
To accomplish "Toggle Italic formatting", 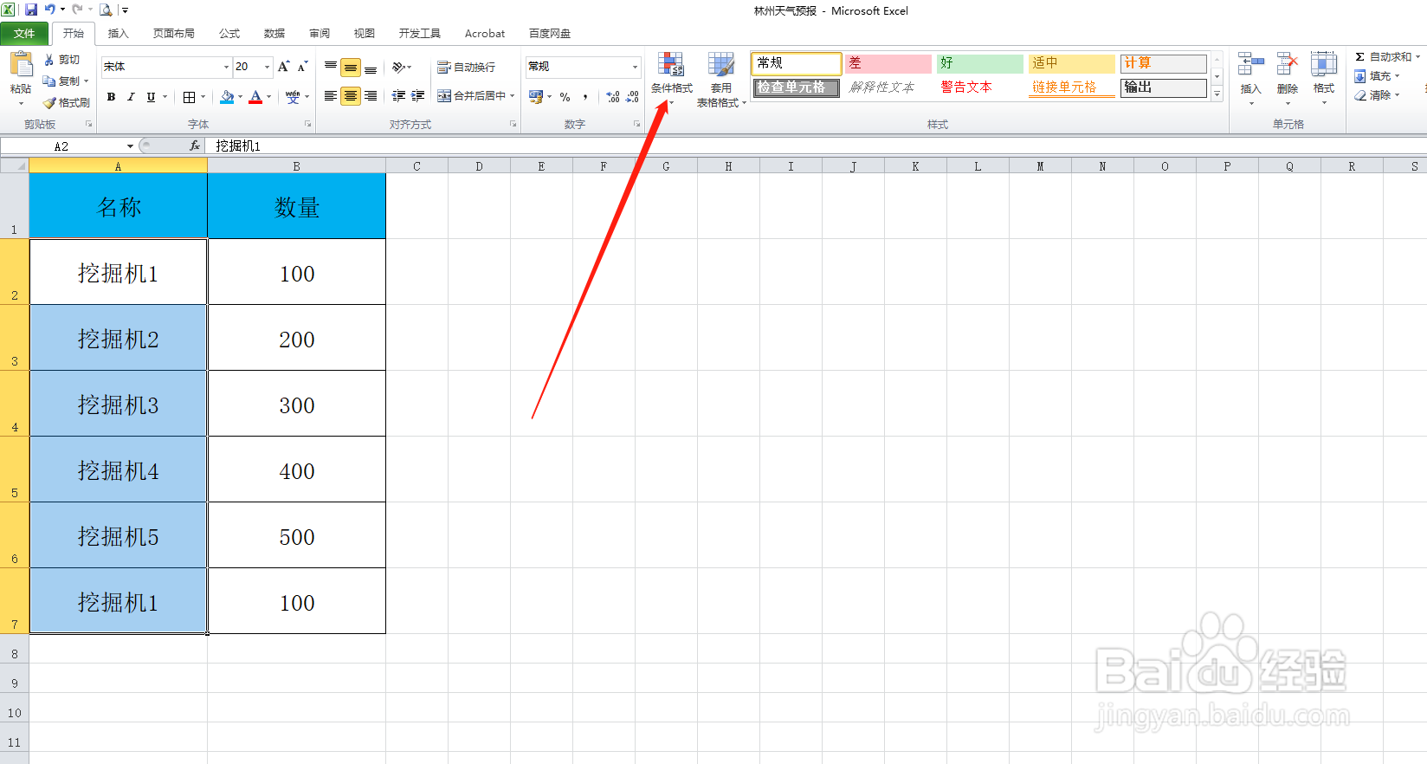I will pyautogui.click(x=131, y=97).
